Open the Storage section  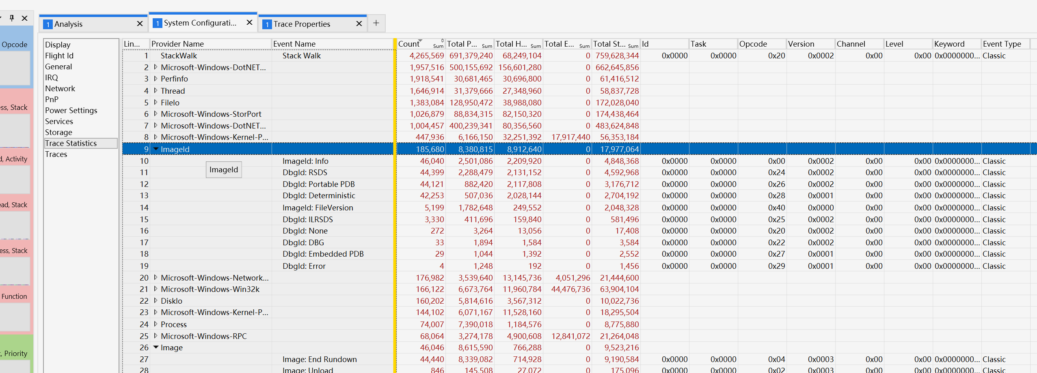tap(58, 132)
